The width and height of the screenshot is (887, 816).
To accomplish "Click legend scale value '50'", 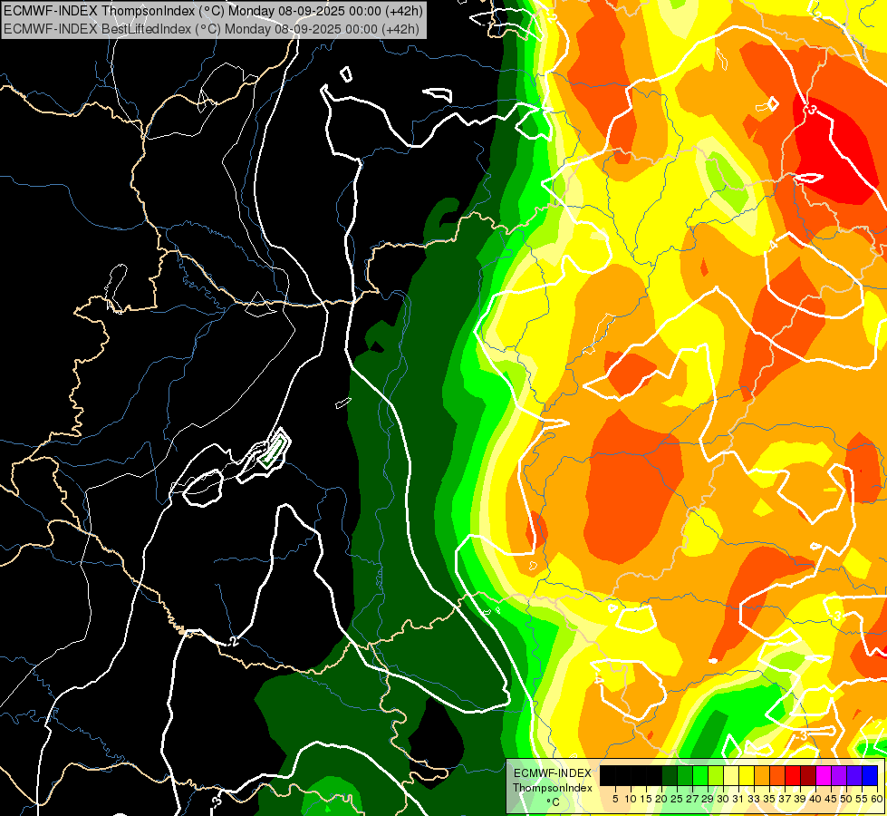I will (x=846, y=799).
